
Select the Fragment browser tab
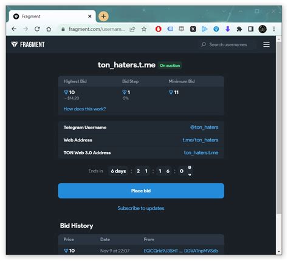coord(52,16)
